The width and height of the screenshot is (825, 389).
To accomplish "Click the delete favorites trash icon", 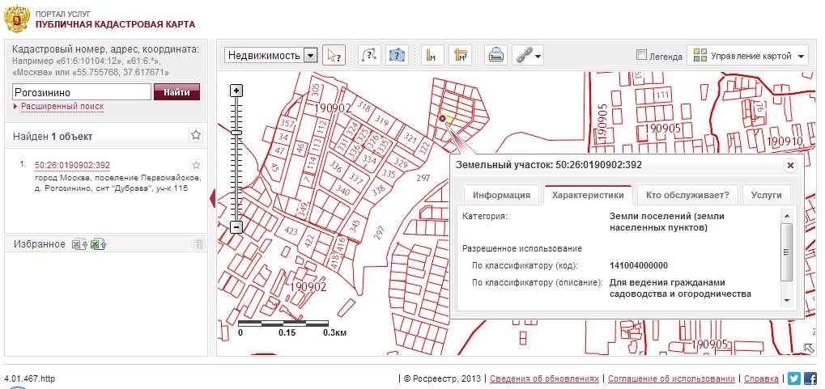I will (x=199, y=244).
